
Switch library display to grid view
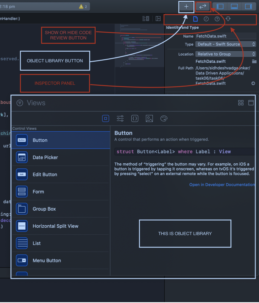(241, 103)
